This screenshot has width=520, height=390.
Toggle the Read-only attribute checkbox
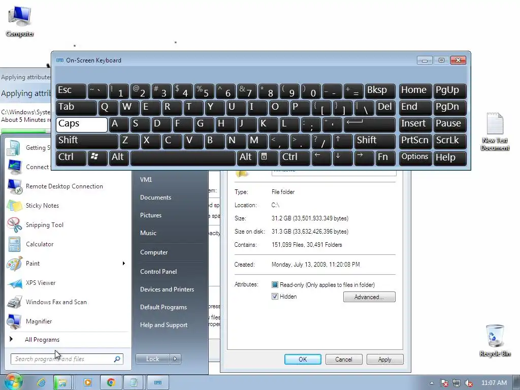pos(275,285)
